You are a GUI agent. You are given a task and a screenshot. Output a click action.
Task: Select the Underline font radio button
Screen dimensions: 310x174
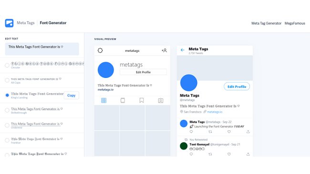click(7, 125)
